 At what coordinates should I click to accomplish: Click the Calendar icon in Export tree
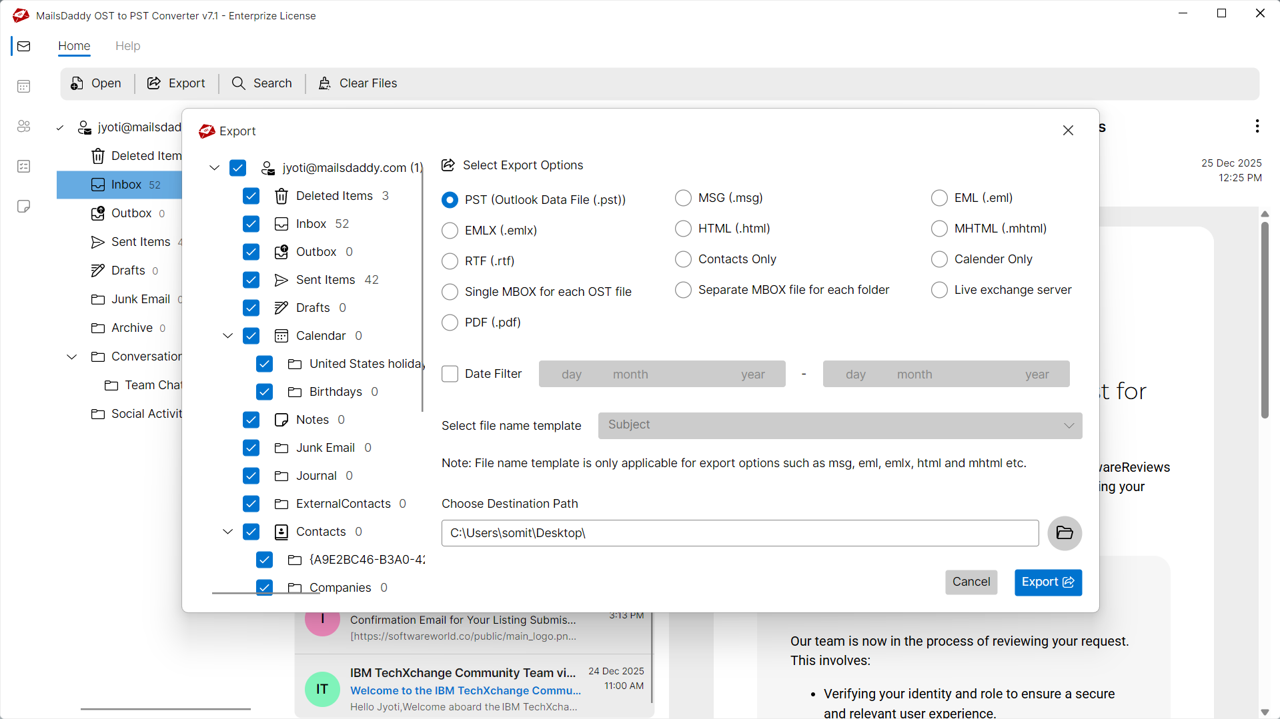(281, 336)
